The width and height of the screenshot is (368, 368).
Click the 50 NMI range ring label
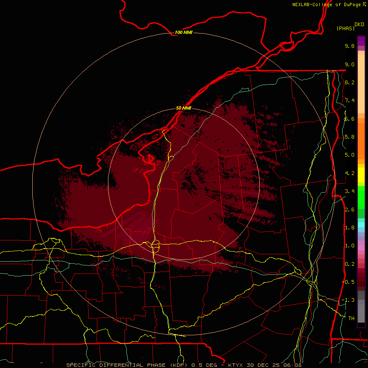point(184,108)
